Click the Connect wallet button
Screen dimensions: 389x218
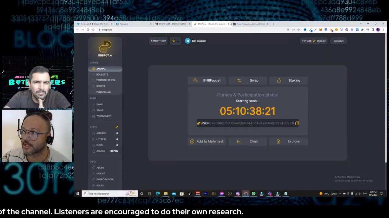(x=338, y=41)
